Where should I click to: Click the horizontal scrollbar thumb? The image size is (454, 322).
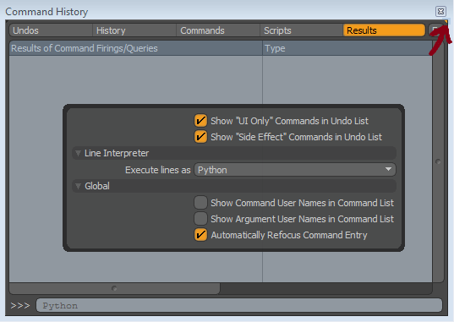click(x=114, y=288)
